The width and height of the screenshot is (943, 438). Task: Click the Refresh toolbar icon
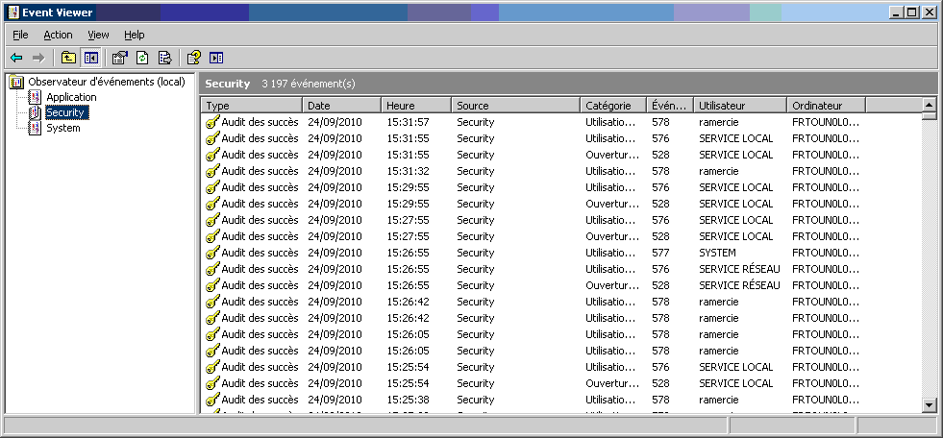coord(142,58)
